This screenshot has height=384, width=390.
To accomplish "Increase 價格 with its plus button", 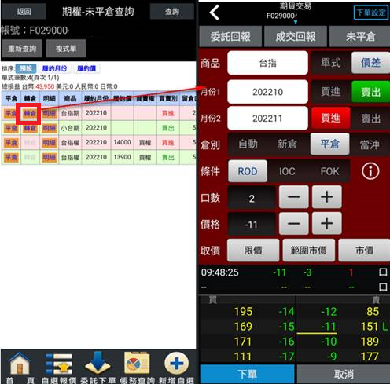I will point(327,223).
